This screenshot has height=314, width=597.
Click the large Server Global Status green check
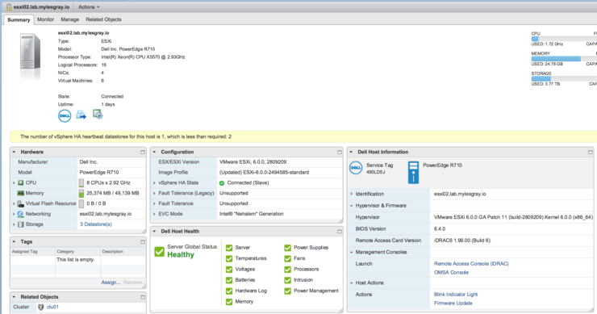(159, 252)
